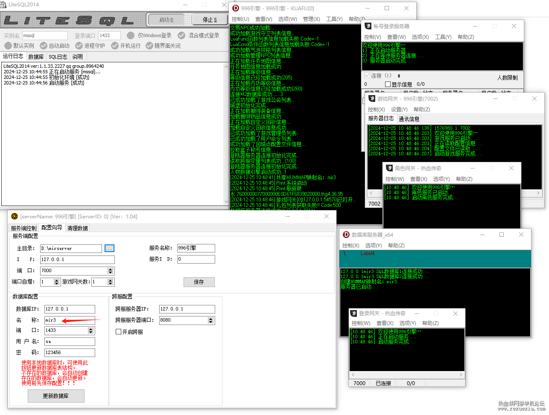Click the 角色网关 window title icon
The image size is (549, 415).
[389, 168]
